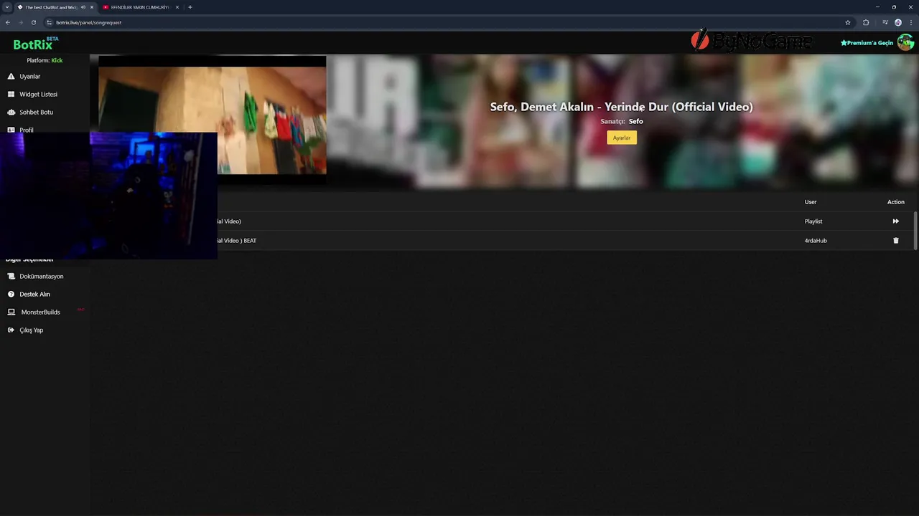This screenshot has height=516, width=919.
Task: Click the 4rdaHub user cell
Action: (816, 241)
